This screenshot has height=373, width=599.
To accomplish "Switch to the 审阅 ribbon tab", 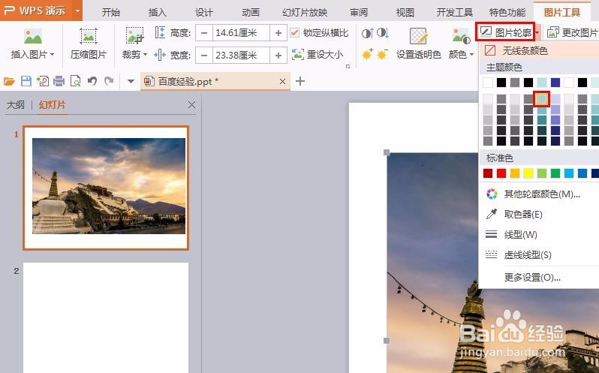I will coord(359,12).
